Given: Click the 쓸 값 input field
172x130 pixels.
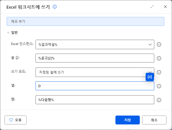Looking at the screenshot, I should 95,58.
